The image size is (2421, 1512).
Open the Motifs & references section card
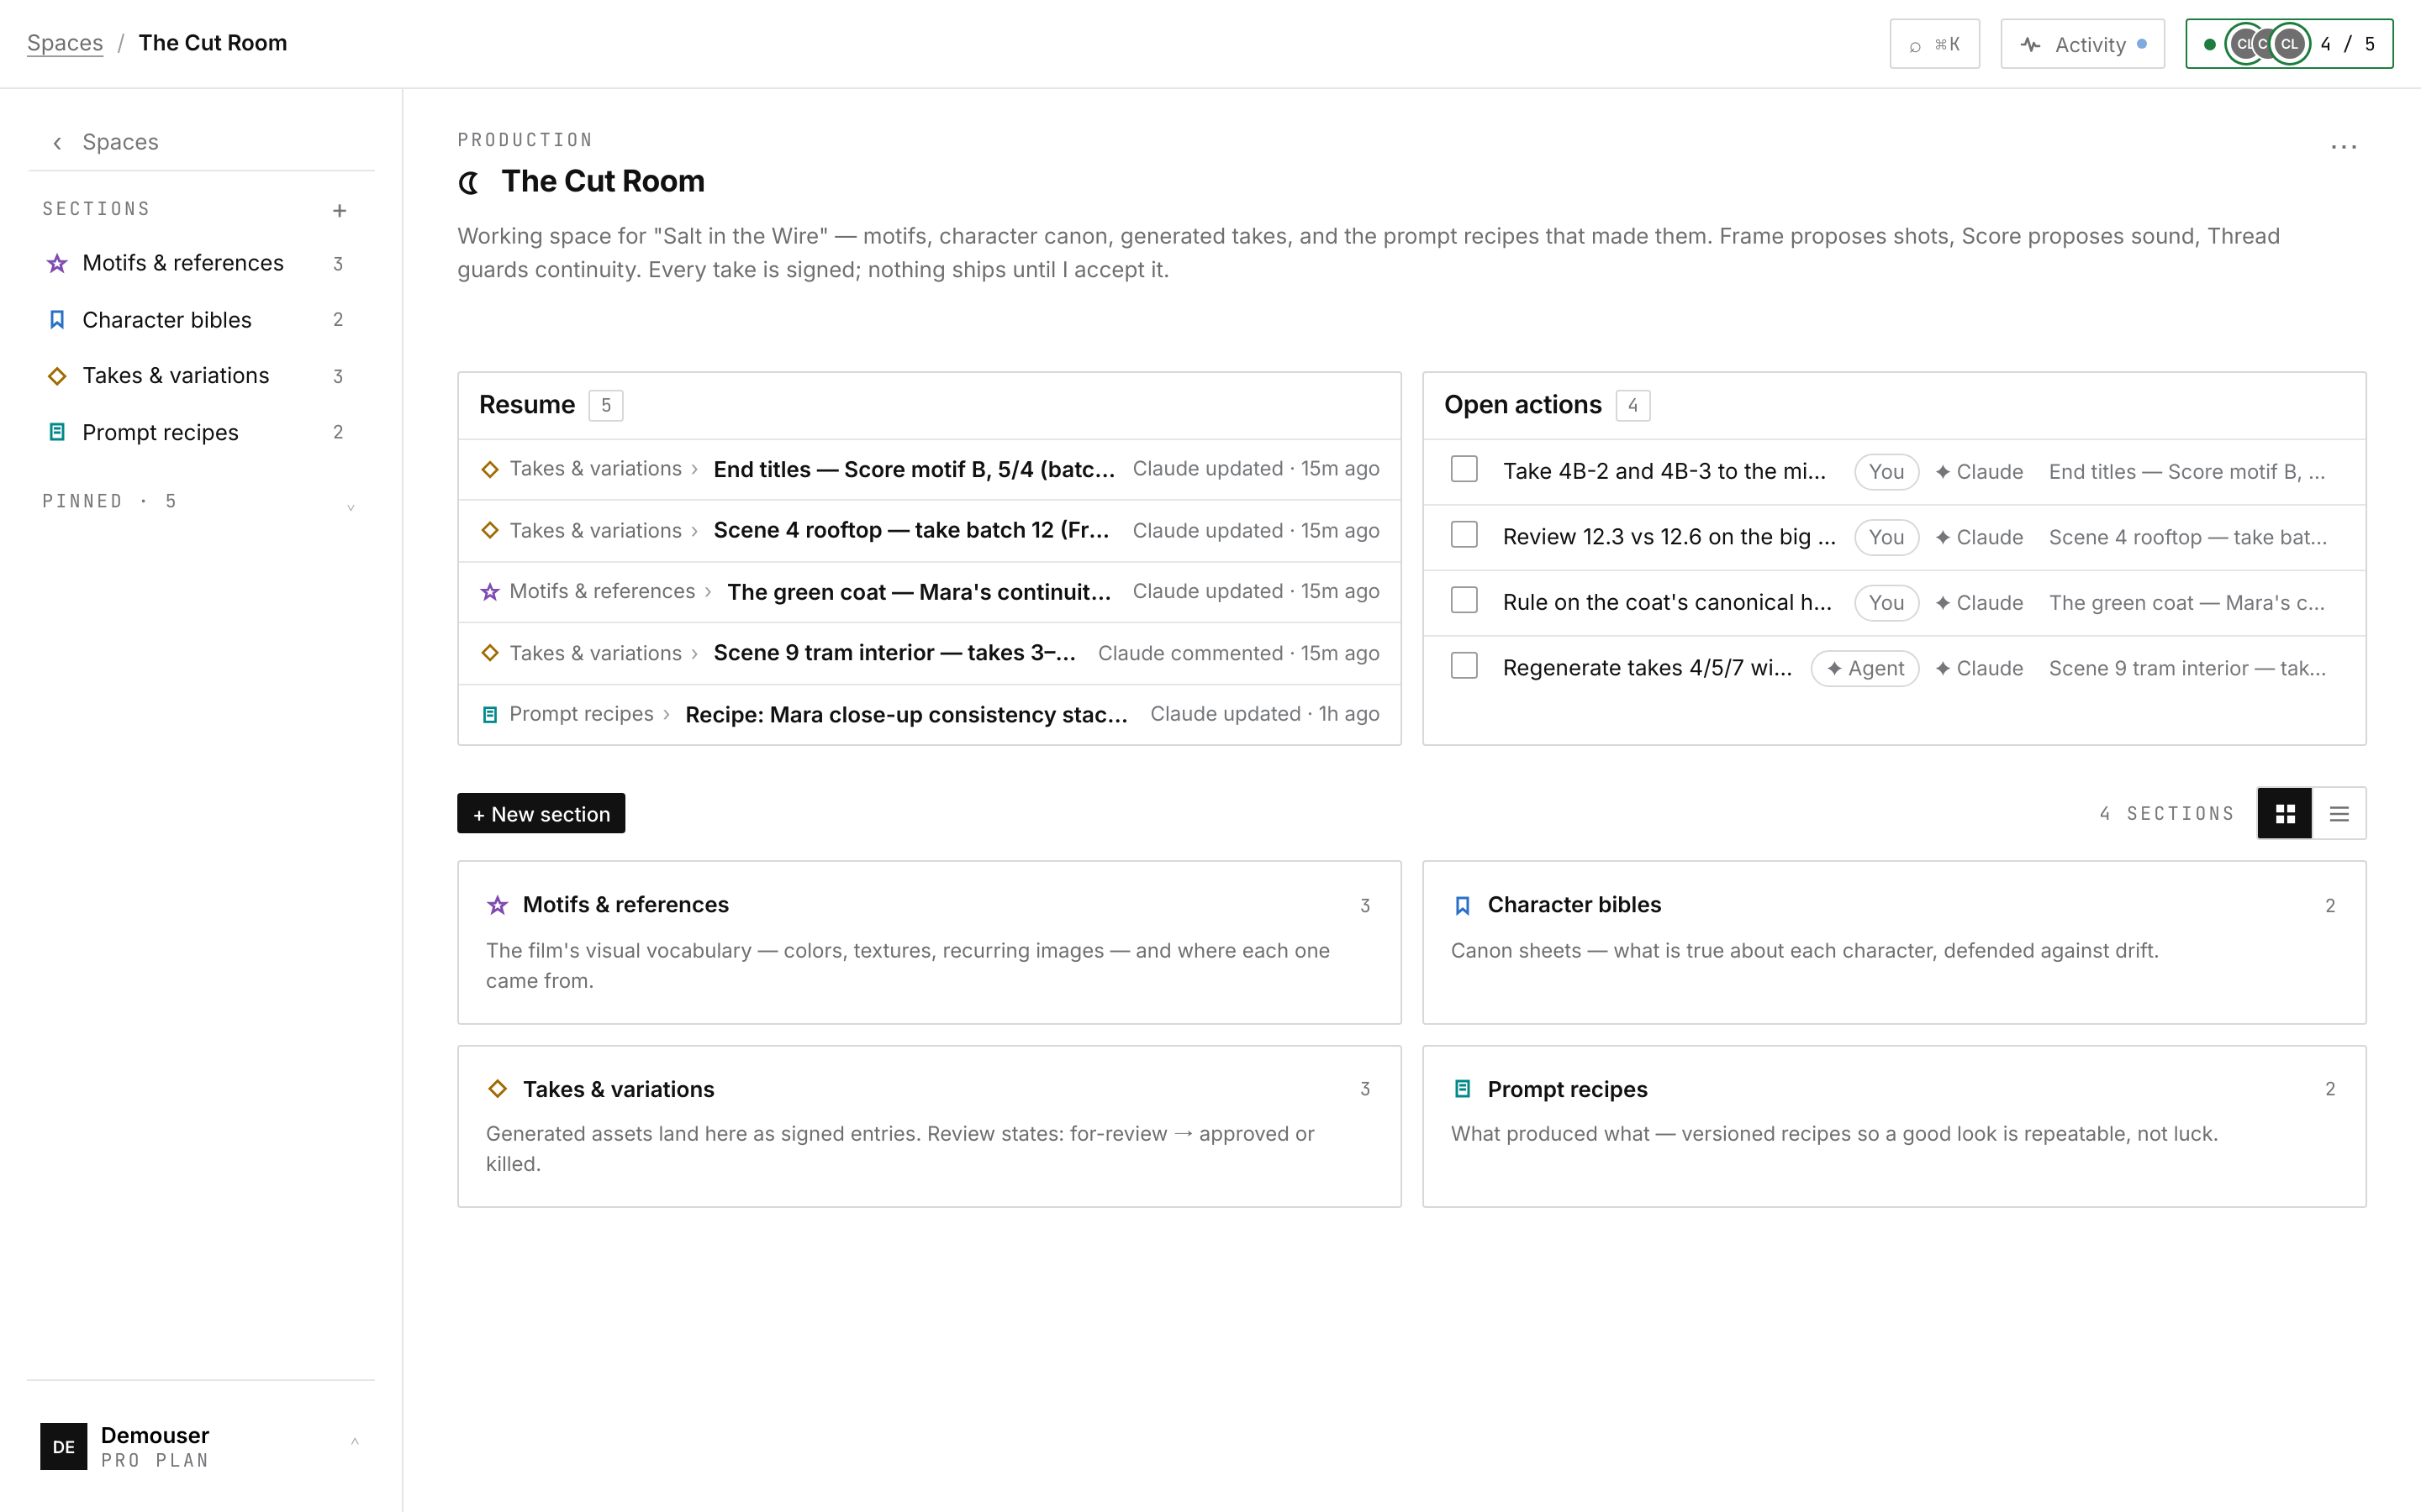pos(930,942)
